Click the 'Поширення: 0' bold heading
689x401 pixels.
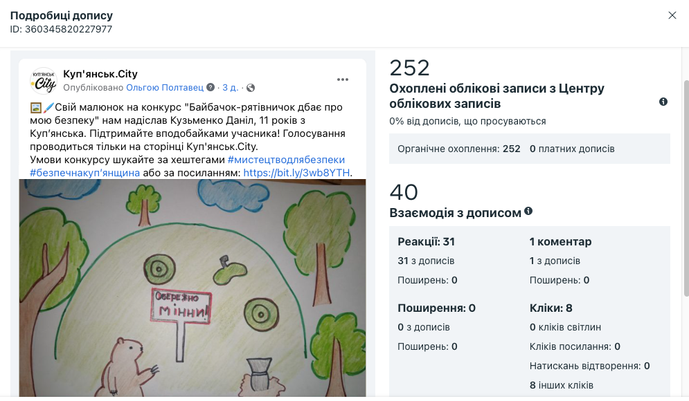coord(436,308)
